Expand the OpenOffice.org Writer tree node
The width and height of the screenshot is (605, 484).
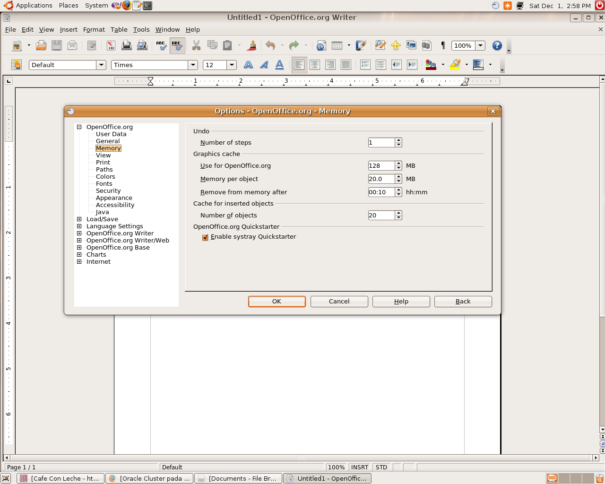click(x=79, y=233)
